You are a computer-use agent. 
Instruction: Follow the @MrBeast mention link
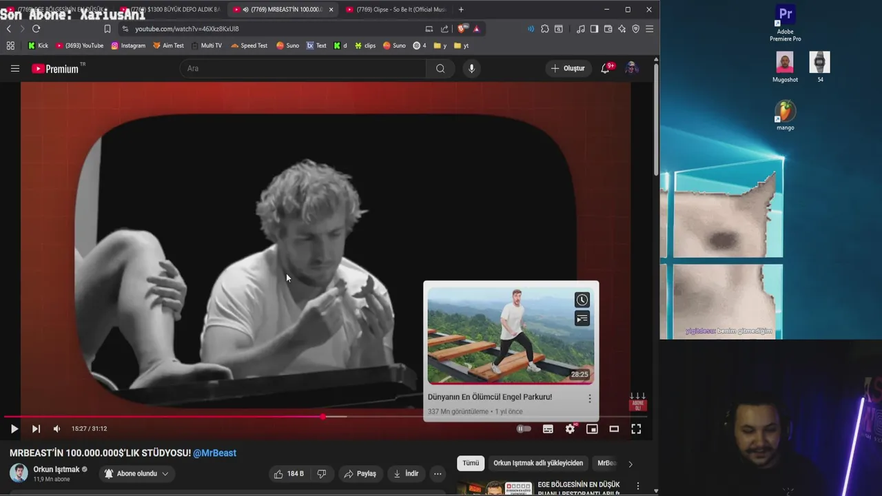click(x=214, y=453)
